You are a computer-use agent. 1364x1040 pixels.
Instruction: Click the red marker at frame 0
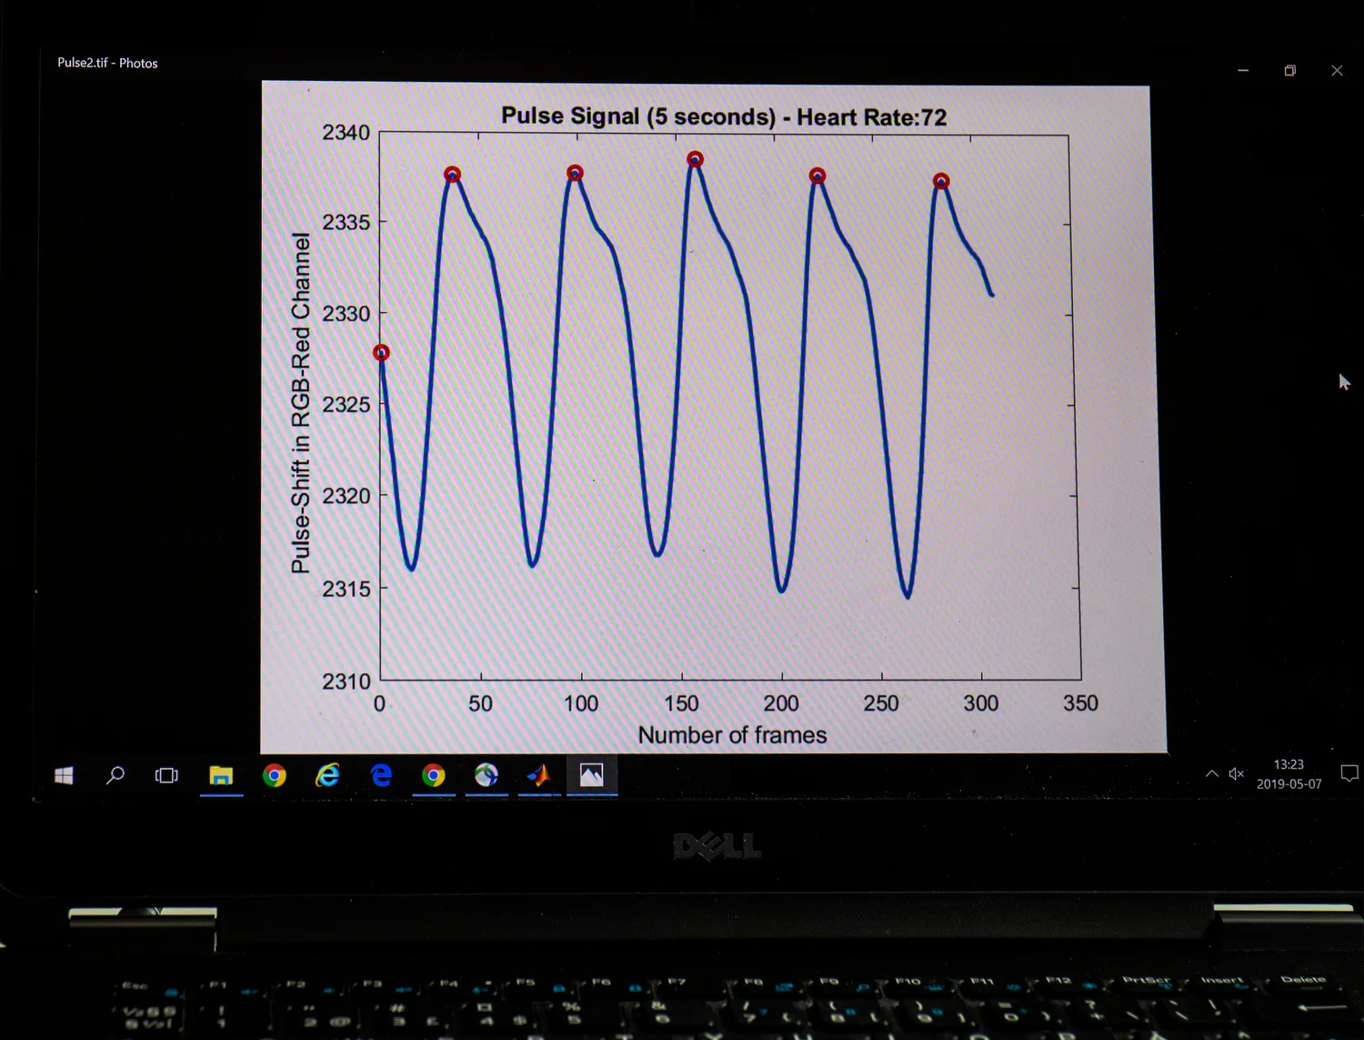(x=381, y=352)
